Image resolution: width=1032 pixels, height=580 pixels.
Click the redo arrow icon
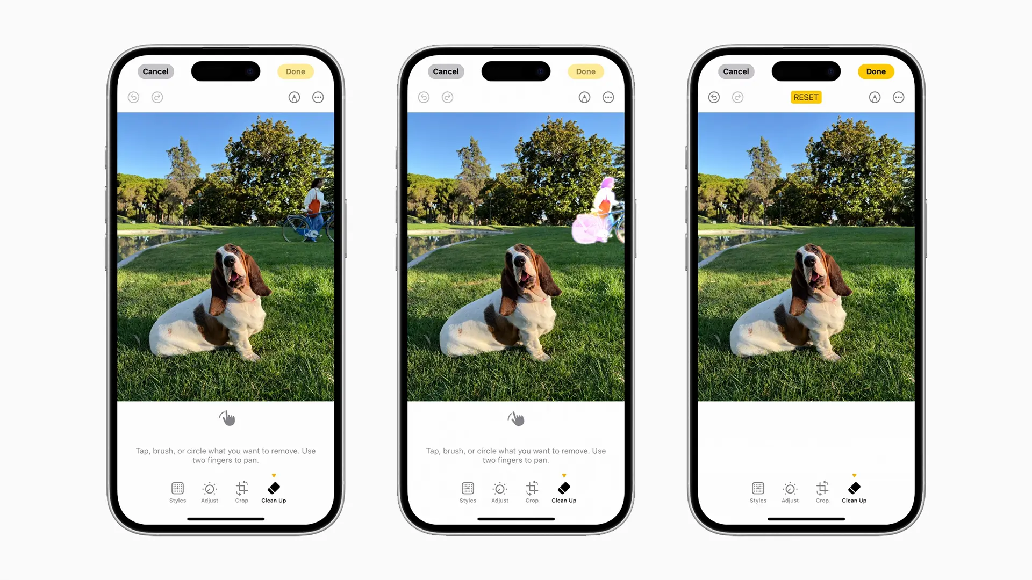[157, 97]
